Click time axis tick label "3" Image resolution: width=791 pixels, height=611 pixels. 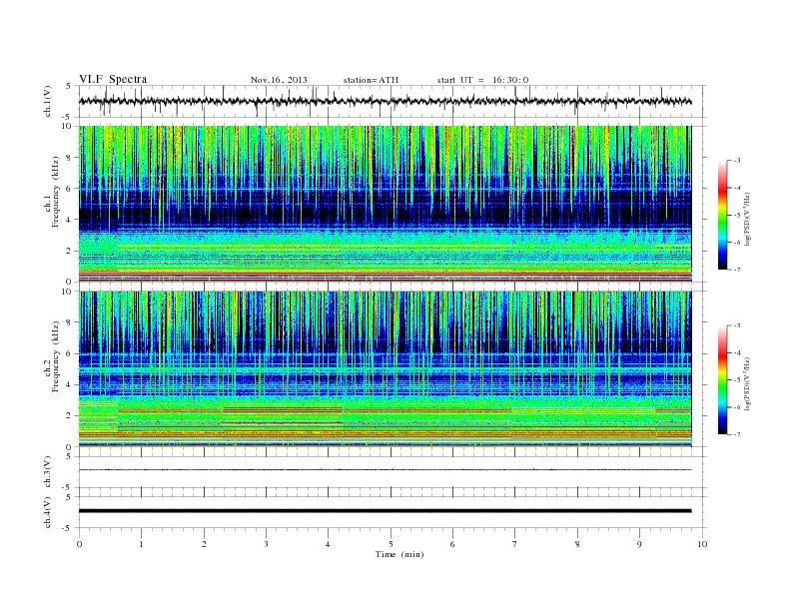266,544
